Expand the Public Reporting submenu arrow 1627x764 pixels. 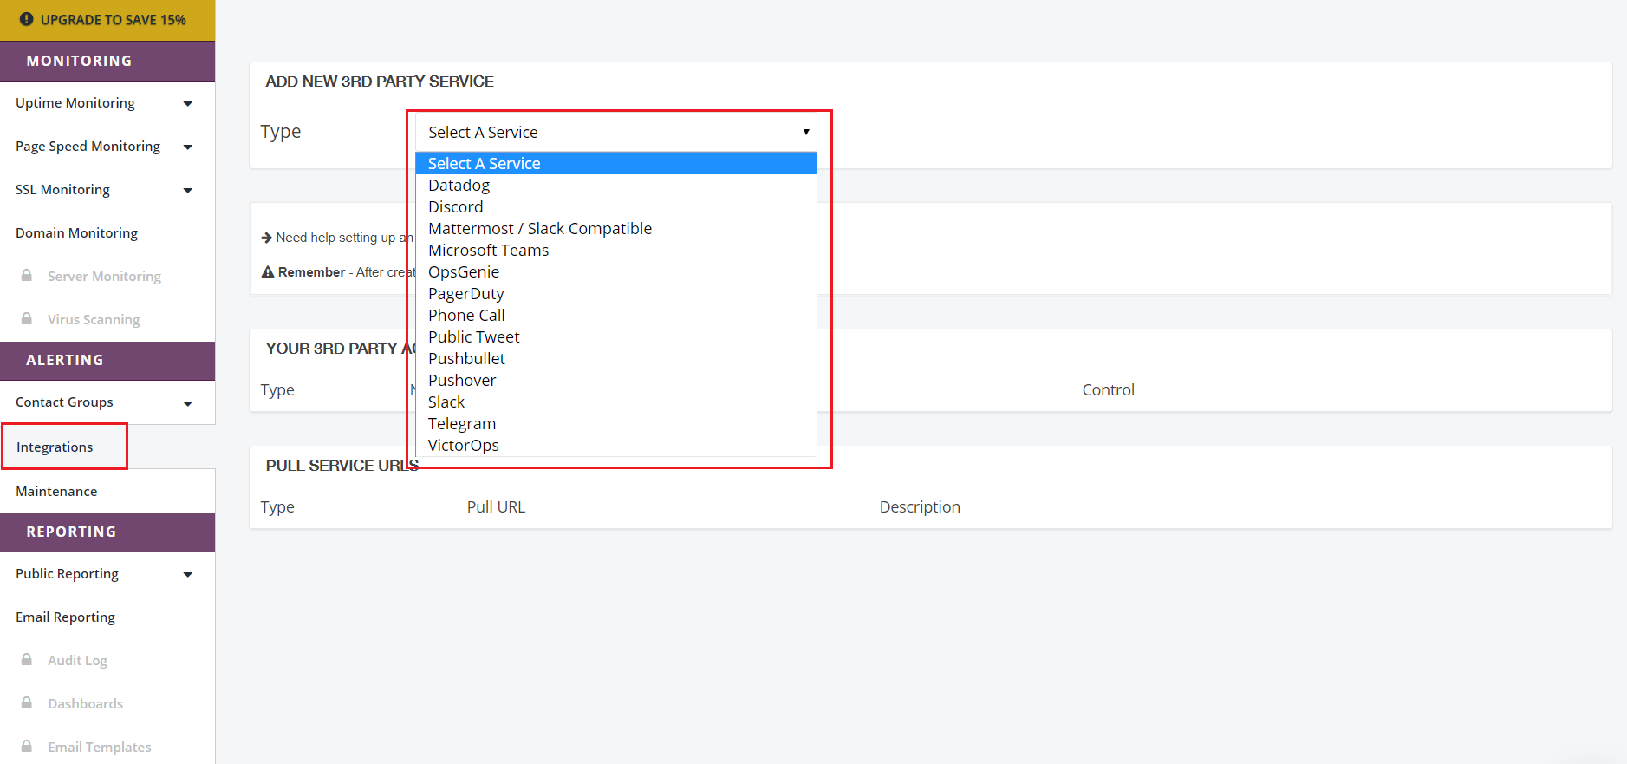pyautogui.click(x=188, y=575)
